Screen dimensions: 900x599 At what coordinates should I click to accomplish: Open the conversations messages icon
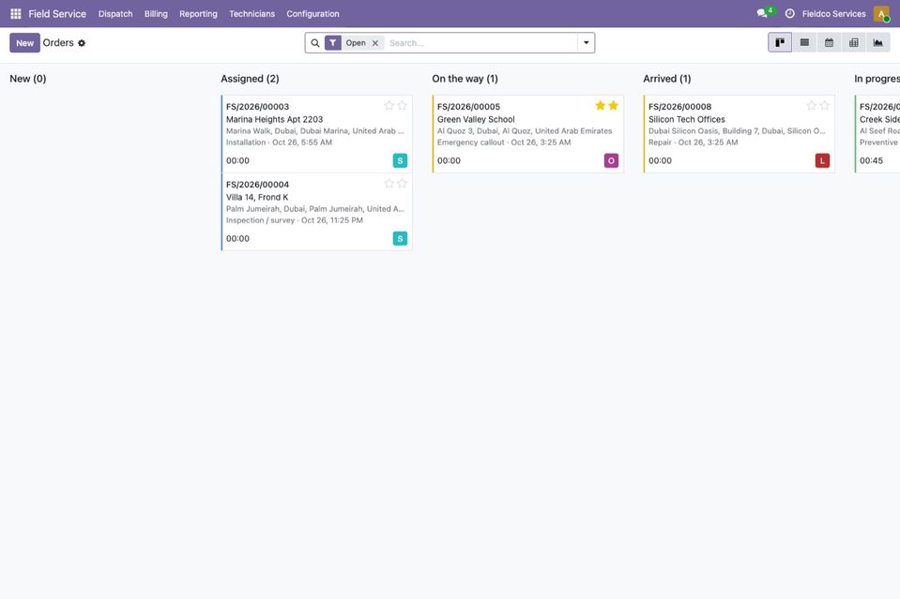pyautogui.click(x=762, y=13)
